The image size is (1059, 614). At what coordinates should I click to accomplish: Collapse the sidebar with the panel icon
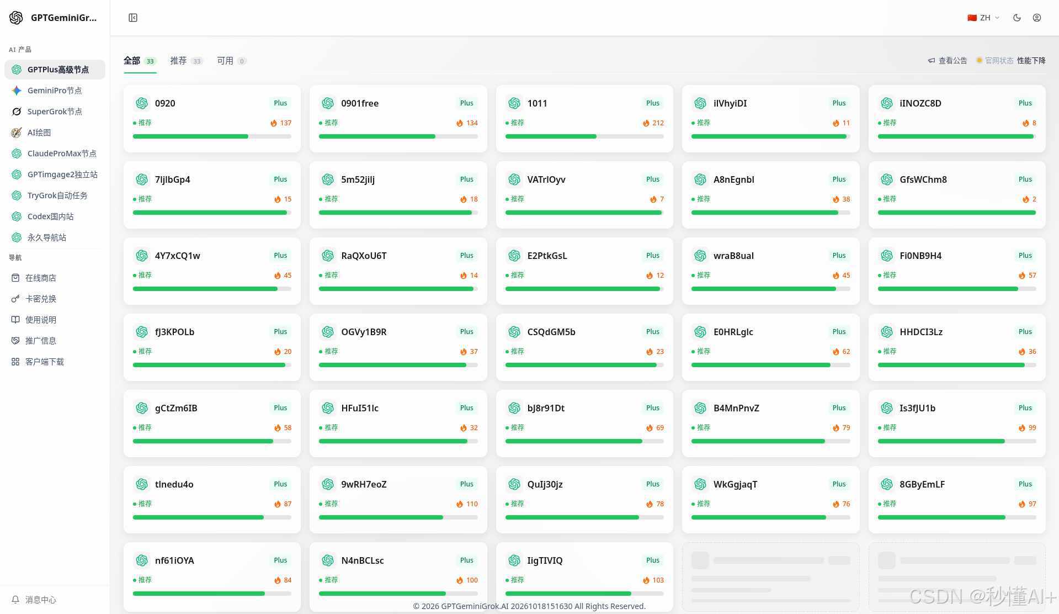[133, 18]
